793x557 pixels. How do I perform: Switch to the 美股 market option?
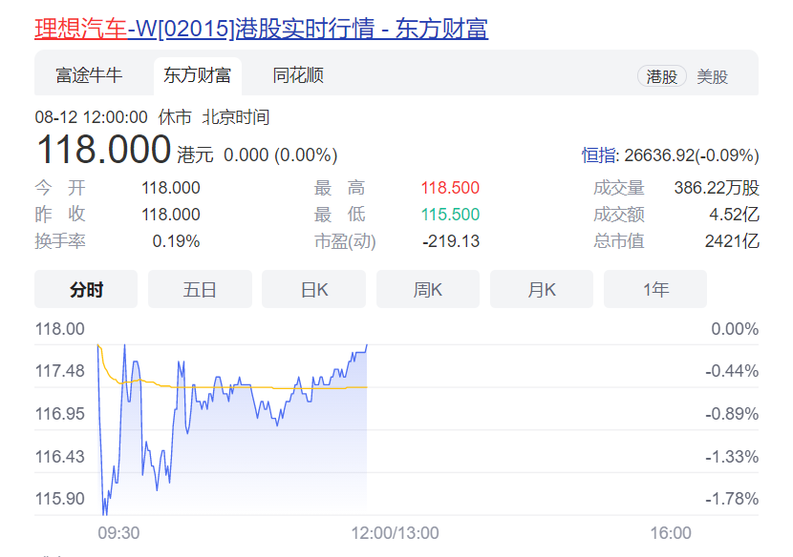712,76
